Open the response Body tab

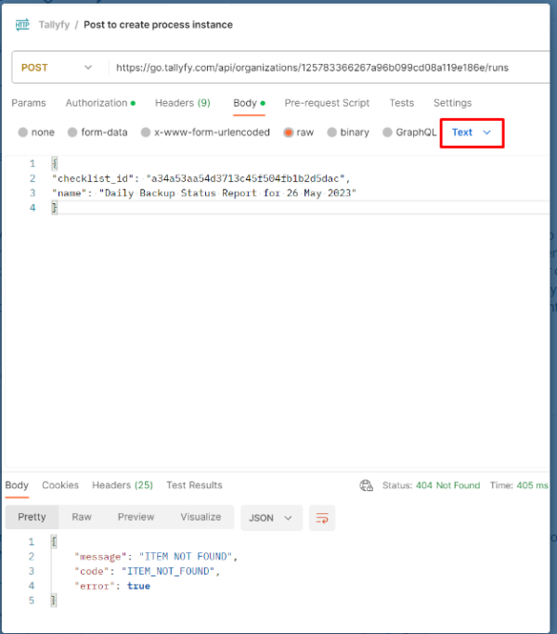17,485
